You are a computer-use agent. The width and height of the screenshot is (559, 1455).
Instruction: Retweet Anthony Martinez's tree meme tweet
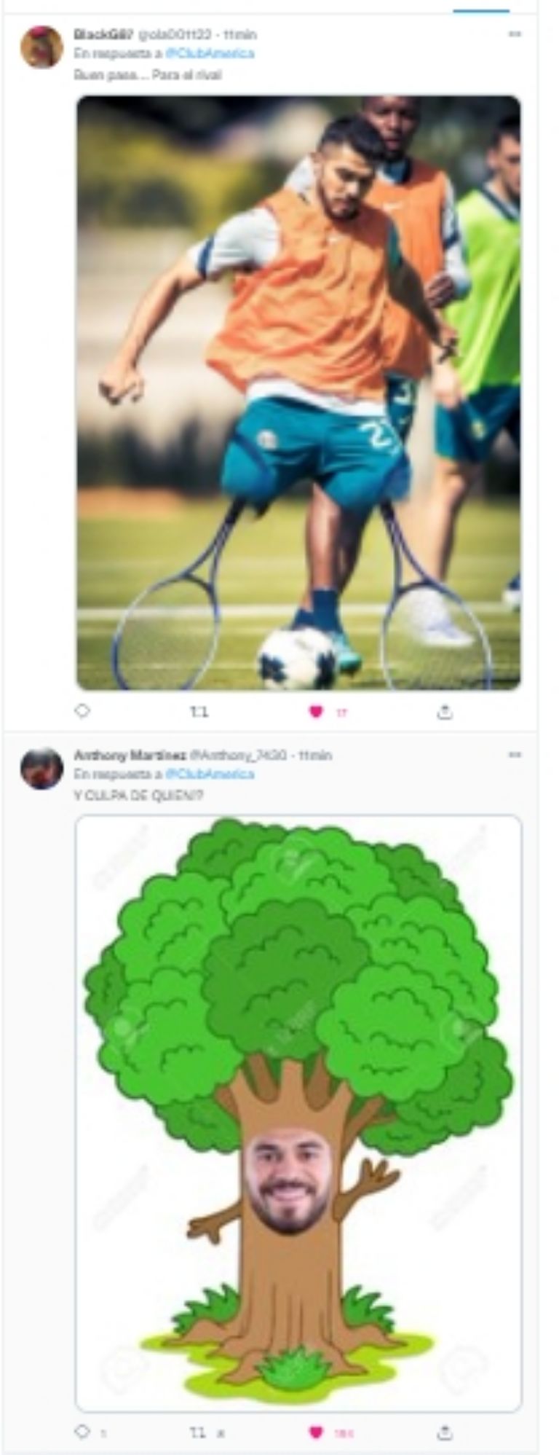click(199, 1432)
